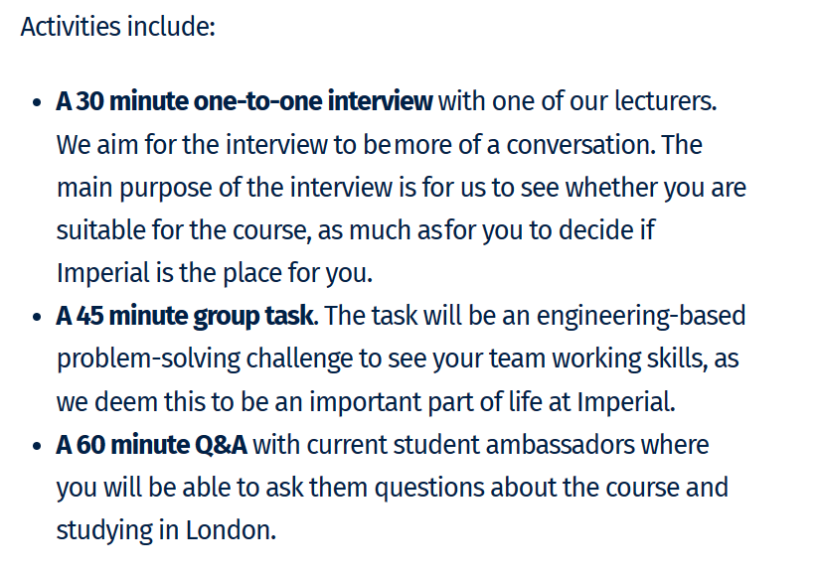Click 'Imperial is the place for you' line
Image resolution: width=818 pixels, height=576 pixels.
coord(215,273)
